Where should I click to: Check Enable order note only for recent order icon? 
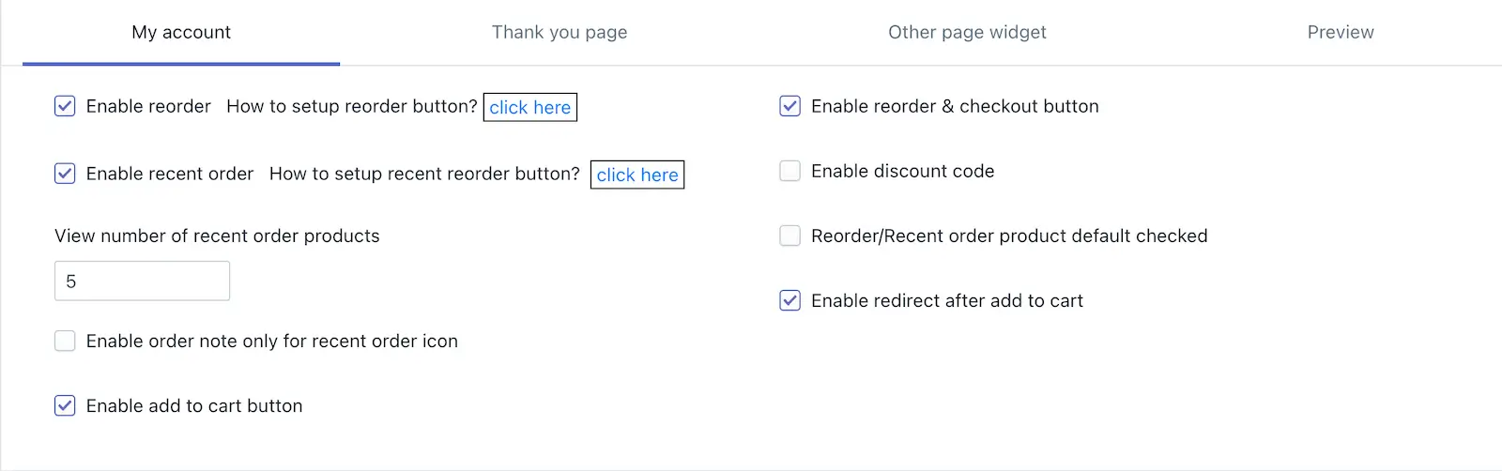tap(65, 341)
